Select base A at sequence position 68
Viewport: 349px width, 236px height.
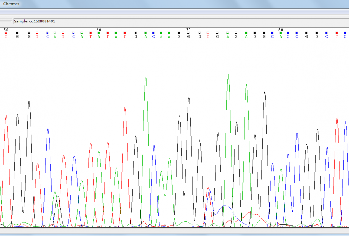click(169, 36)
